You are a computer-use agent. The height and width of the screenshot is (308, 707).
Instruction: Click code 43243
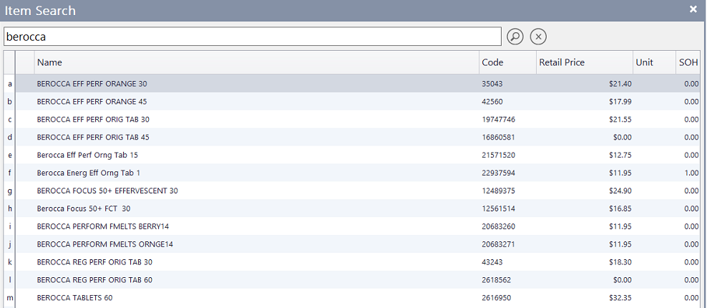tap(492, 262)
